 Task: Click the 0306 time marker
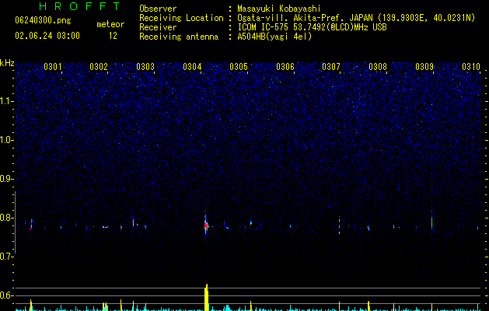[x=285, y=66]
